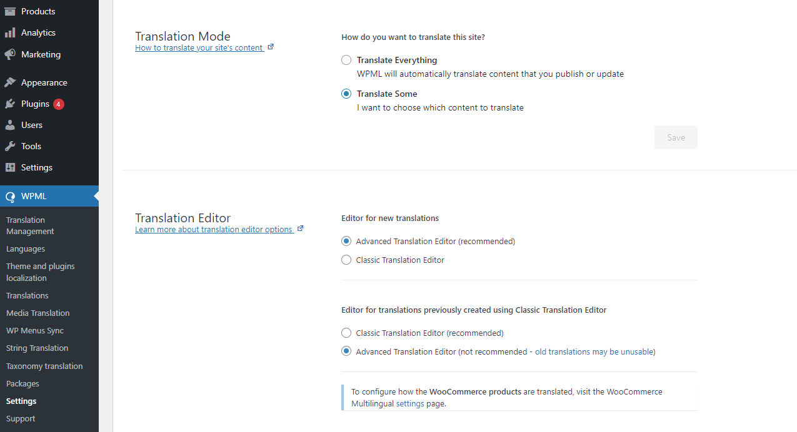Click the WPML logo icon
This screenshot has width=797, height=432.
tap(10, 197)
